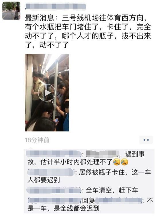The image size is (155, 217).
Task: Tap the blurred poster username
Action: (x=56, y=7)
